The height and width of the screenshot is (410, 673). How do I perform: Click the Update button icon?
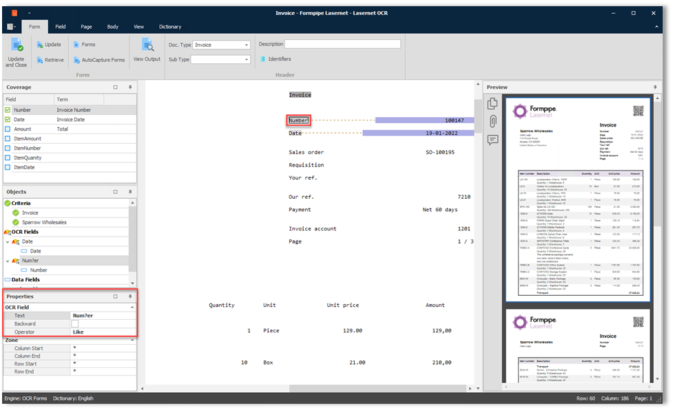(x=40, y=45)
